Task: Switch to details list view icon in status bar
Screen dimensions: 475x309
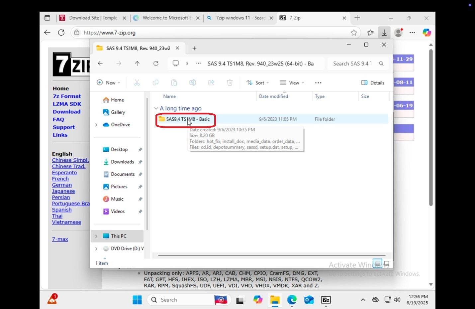Action: point(377,264)
